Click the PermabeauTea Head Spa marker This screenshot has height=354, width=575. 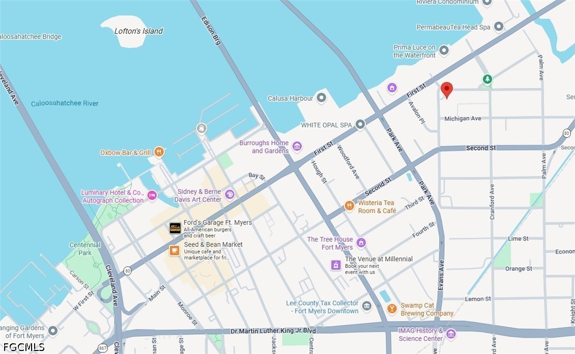(x=498, y=26)
